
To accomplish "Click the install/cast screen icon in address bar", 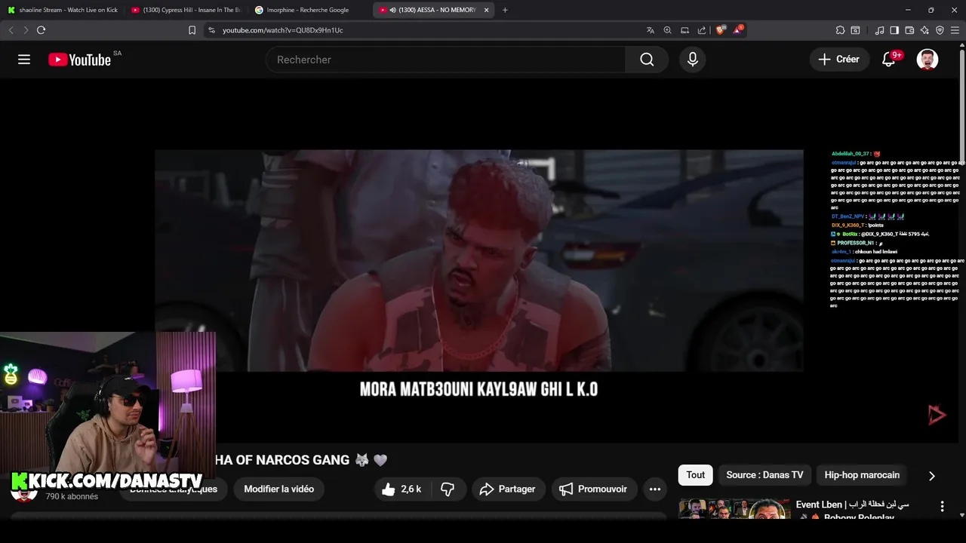I will (x=685, y=30).
